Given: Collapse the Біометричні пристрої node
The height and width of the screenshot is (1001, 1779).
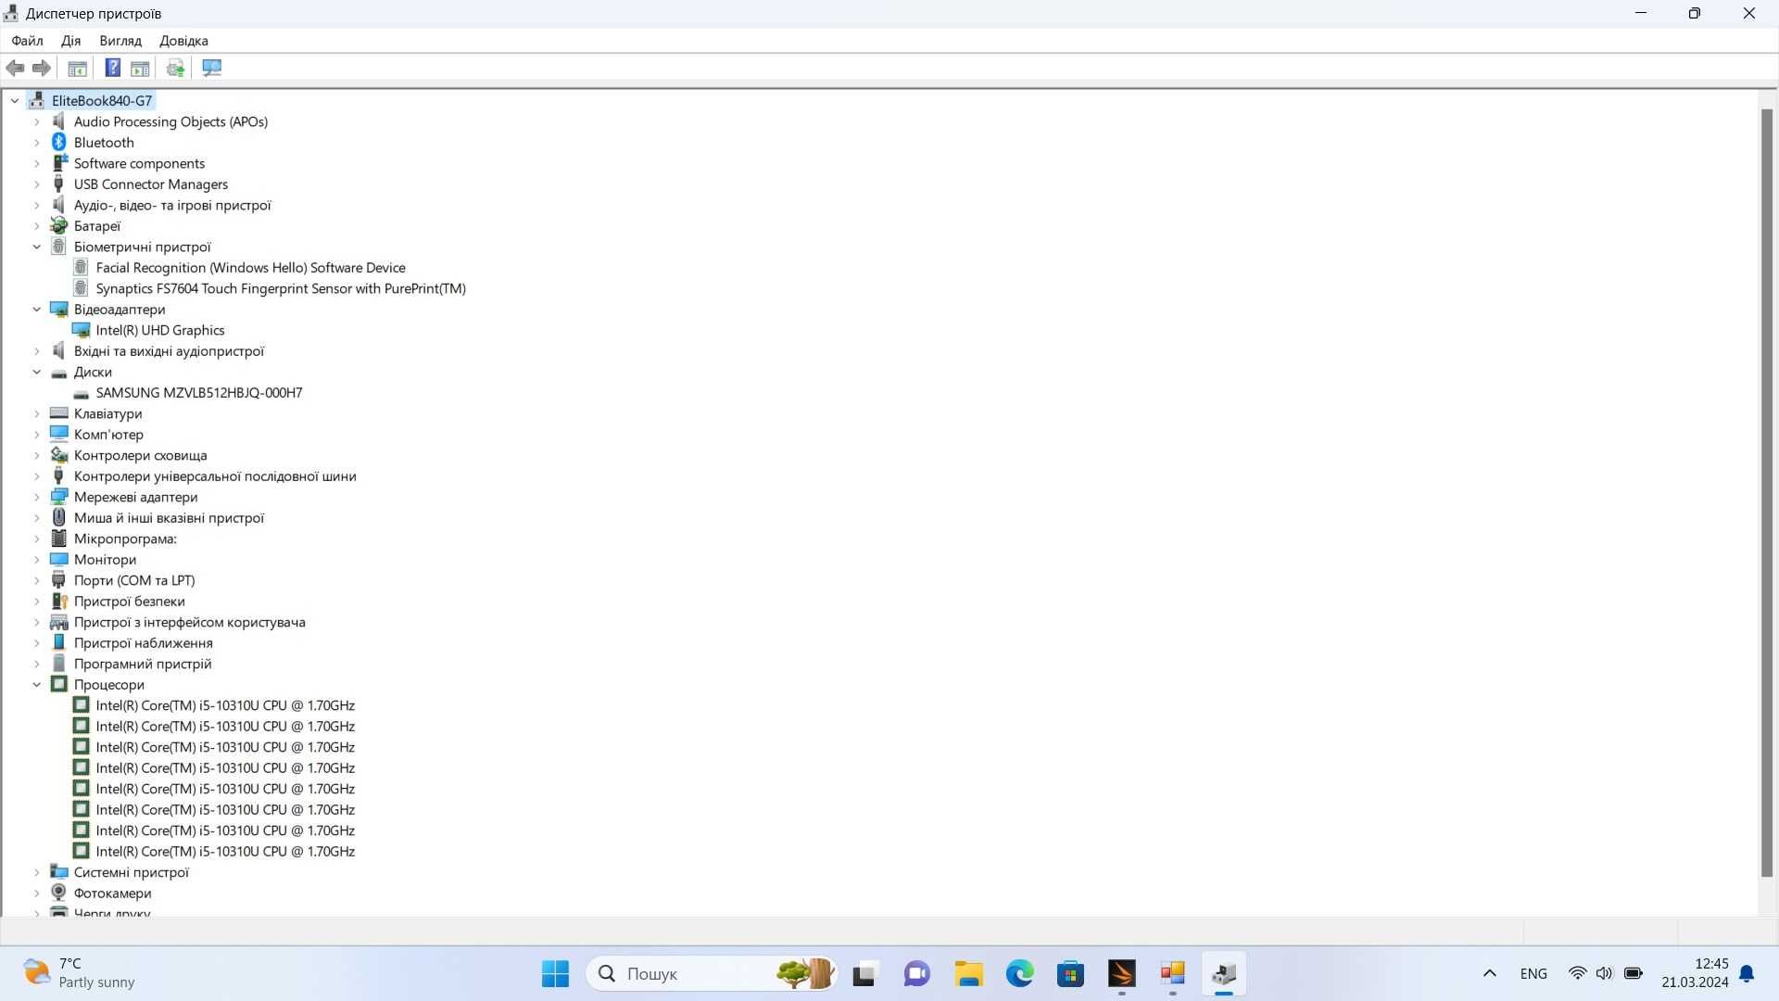Looking at the screenshot, I should pos(37,247).
